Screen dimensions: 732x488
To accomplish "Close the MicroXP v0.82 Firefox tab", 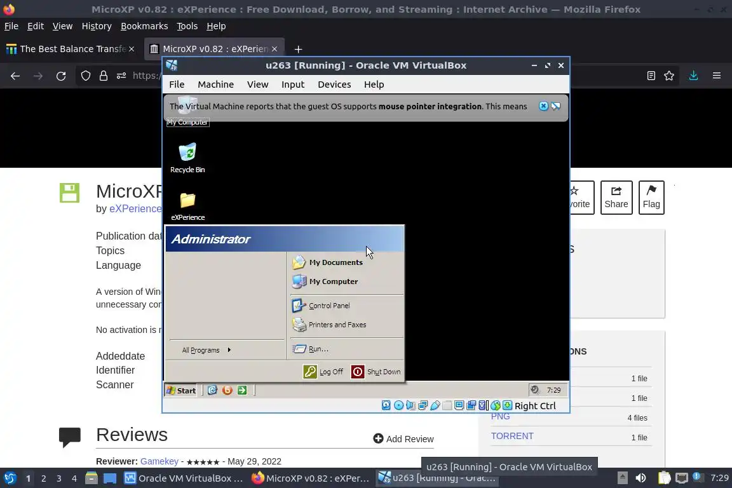I will [274, 49].
